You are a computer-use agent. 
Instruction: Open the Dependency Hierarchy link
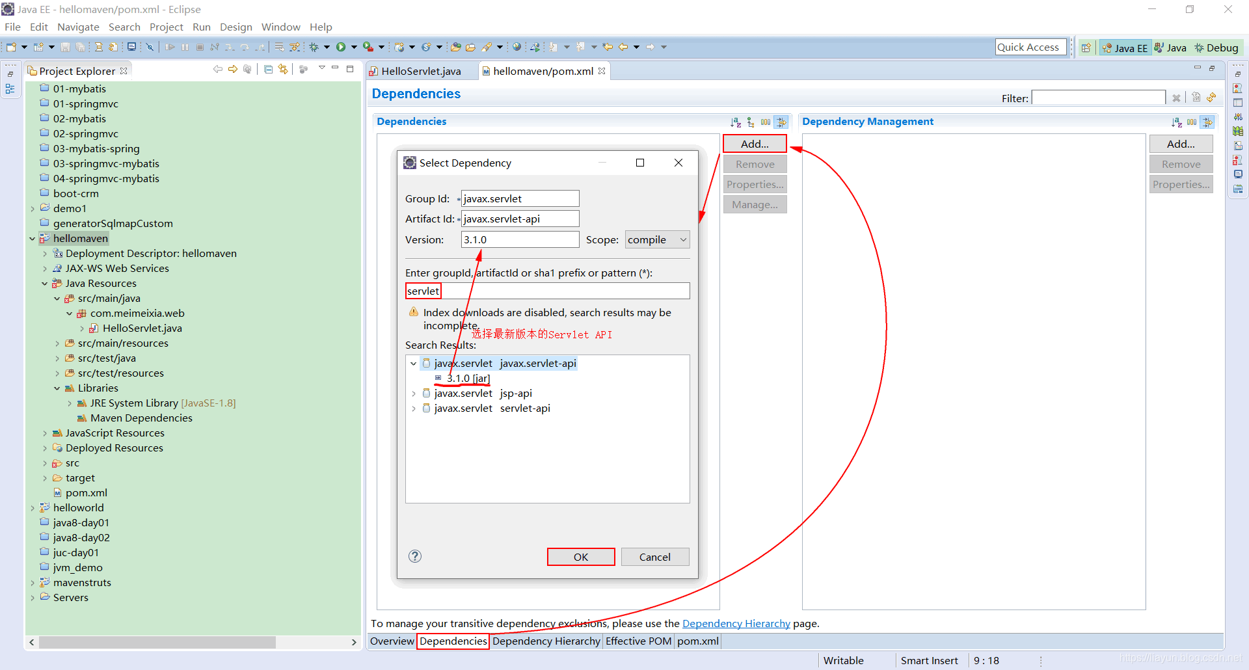(x=736, y=623)
